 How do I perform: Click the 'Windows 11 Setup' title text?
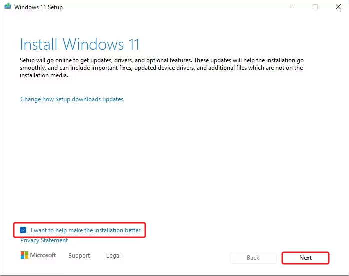pyautogui.click(x=38, y=7)
